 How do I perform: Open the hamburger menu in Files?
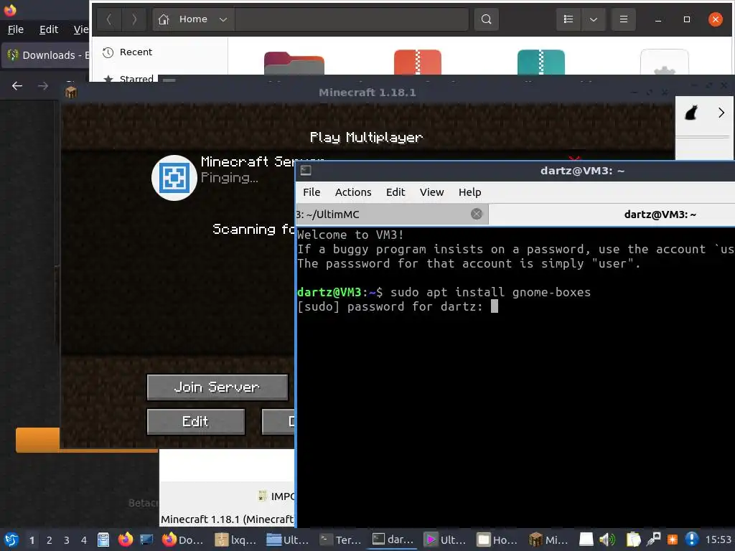coord(624,19)
